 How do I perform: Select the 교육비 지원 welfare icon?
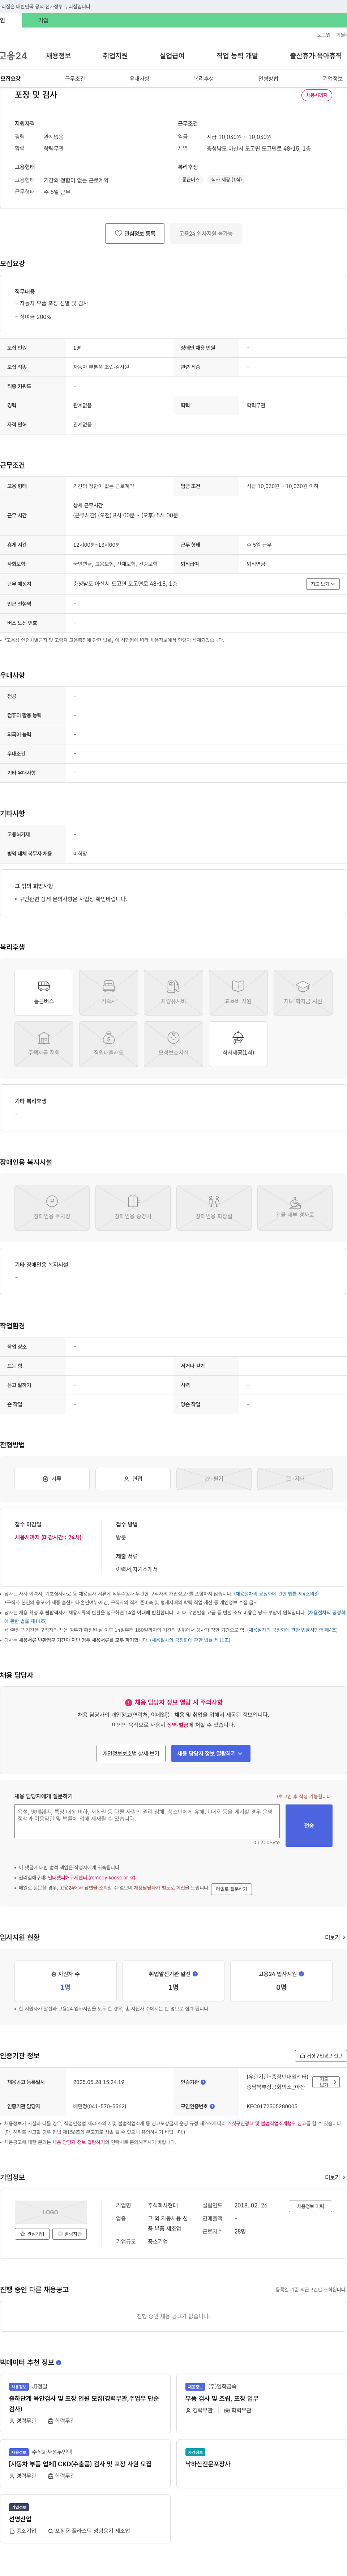238,992
